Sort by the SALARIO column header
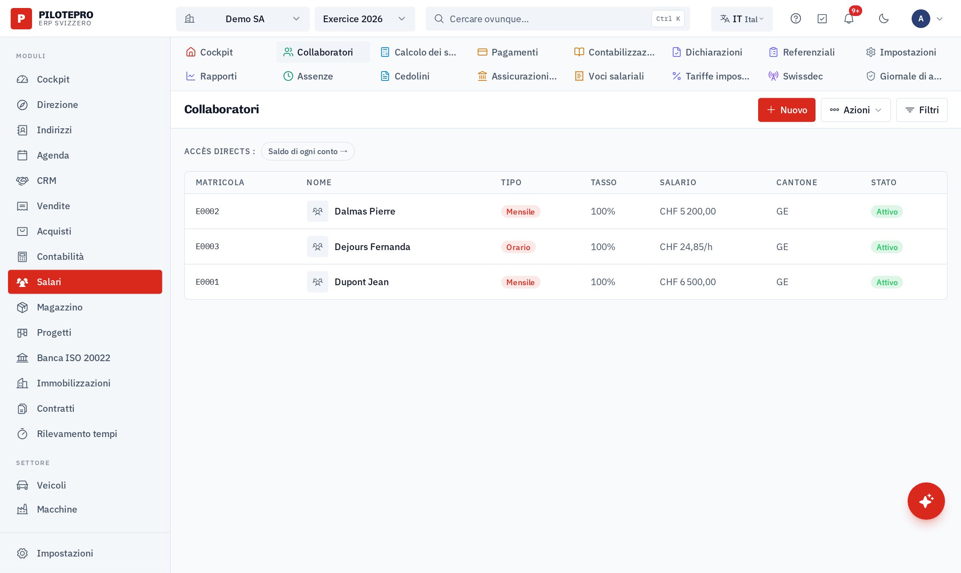 (x=678, y=182)
